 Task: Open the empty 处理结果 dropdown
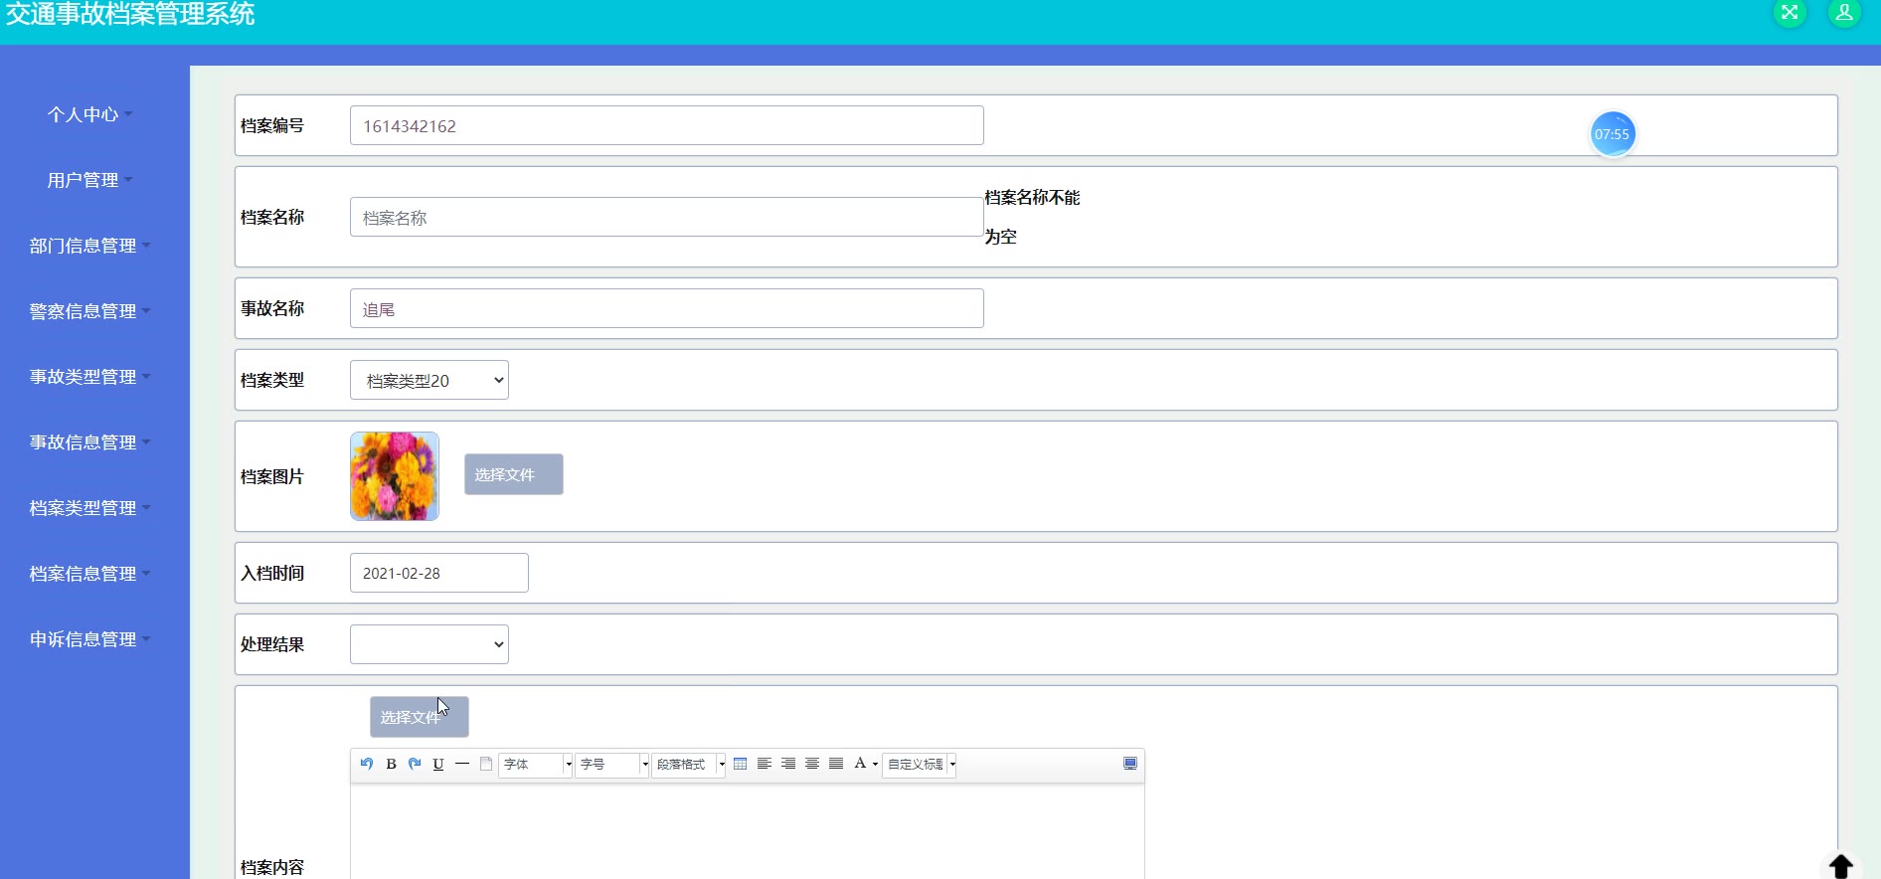pos(429,644)
